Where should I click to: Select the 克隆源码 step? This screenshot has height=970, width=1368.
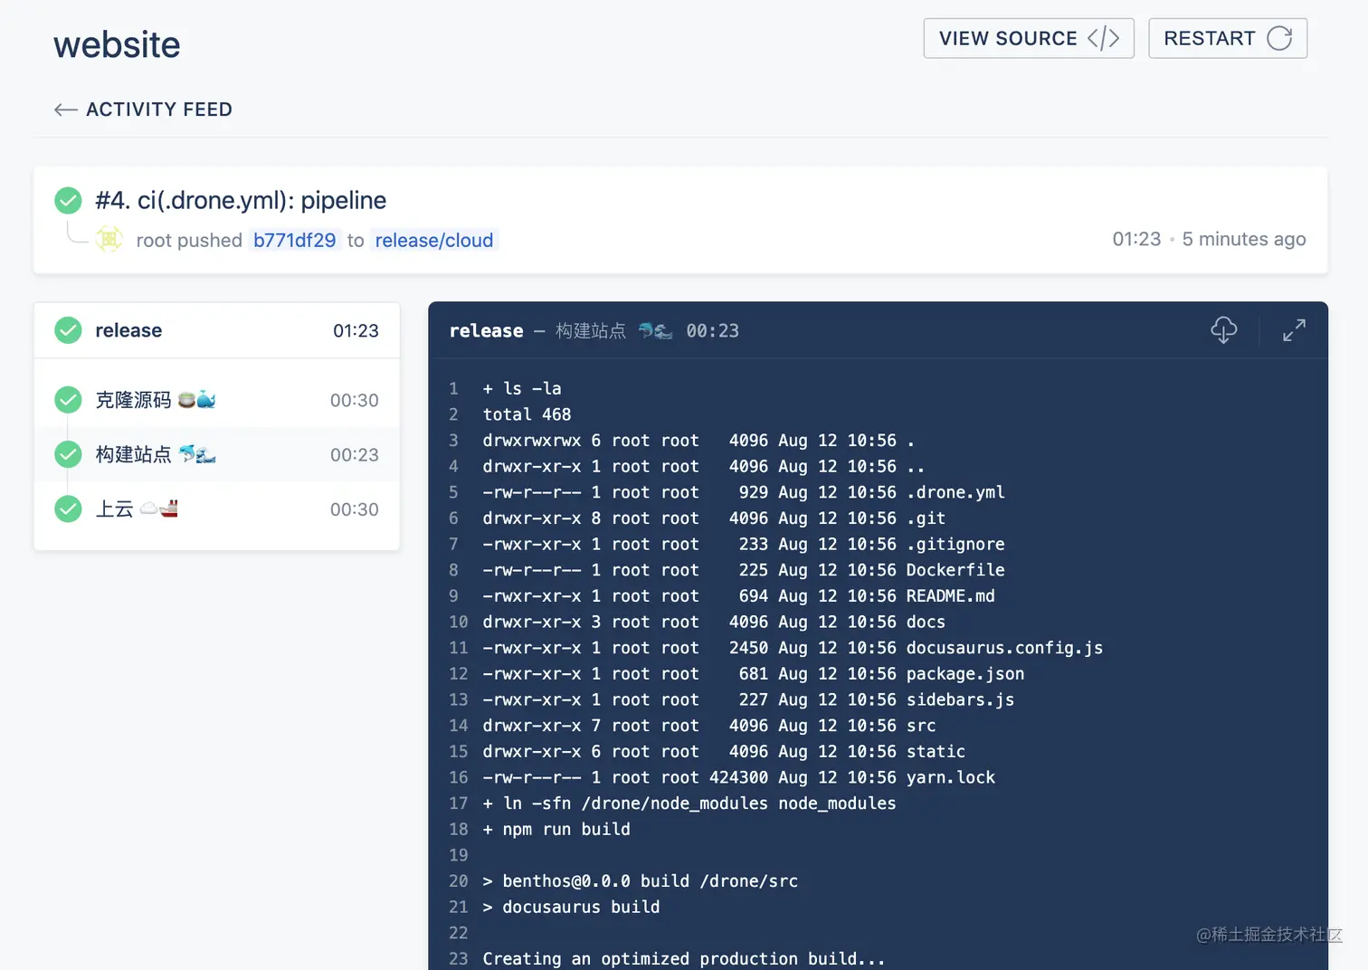tap(217, 400)
